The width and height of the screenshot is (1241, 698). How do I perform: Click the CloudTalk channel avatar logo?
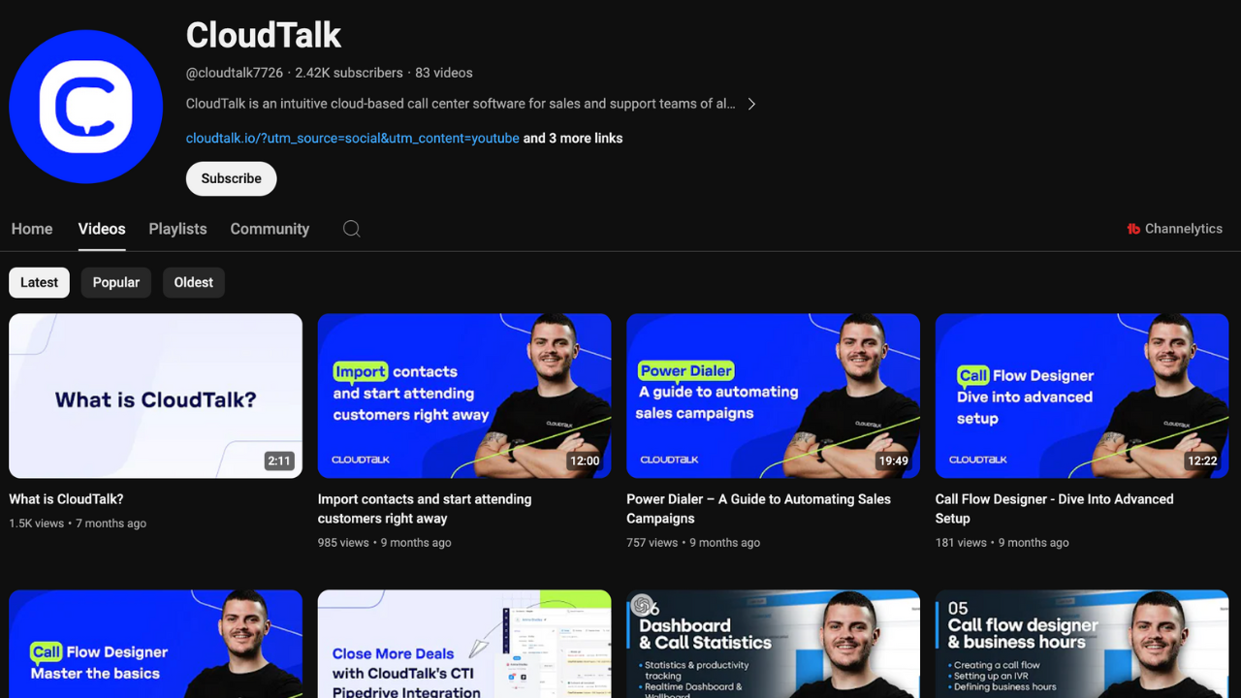tap(85, 107)
